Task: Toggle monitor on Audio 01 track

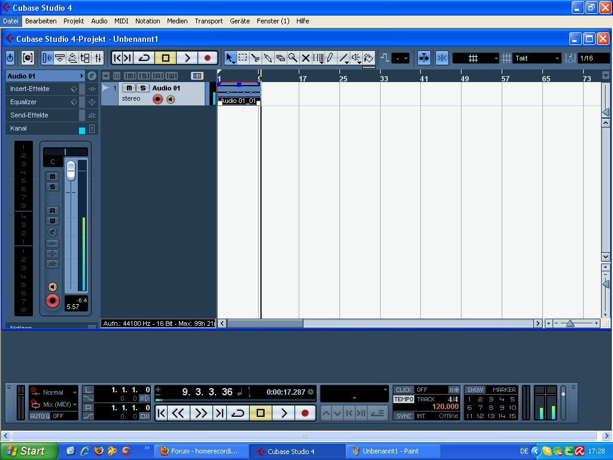Action: [171, 99]
